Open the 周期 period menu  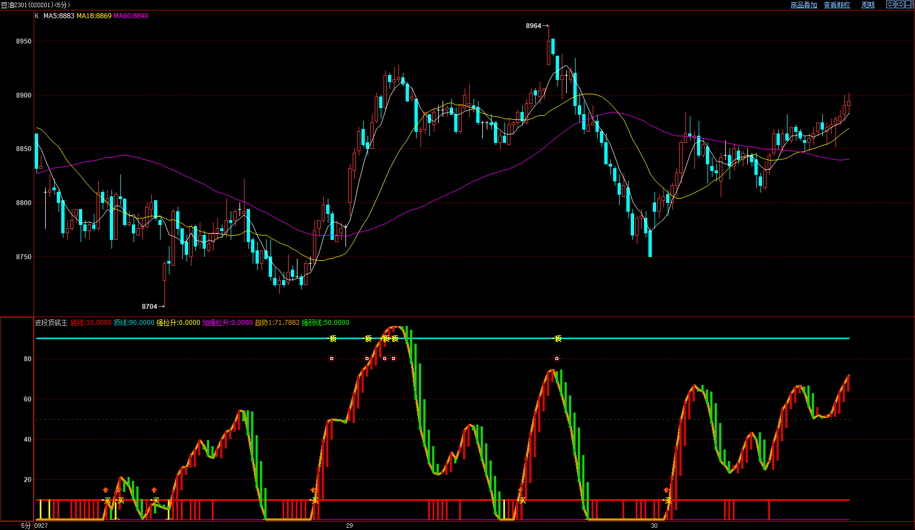[868, 5]
